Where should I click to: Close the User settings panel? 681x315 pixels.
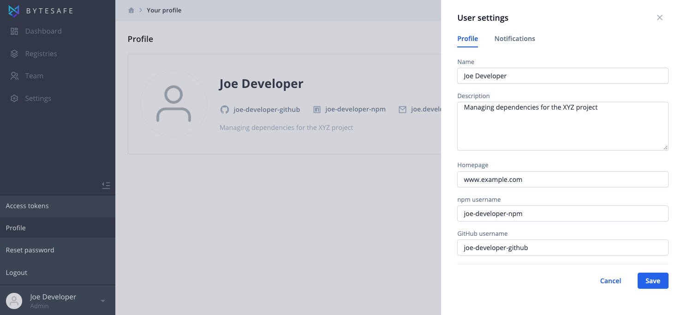(x=660, y=17)
